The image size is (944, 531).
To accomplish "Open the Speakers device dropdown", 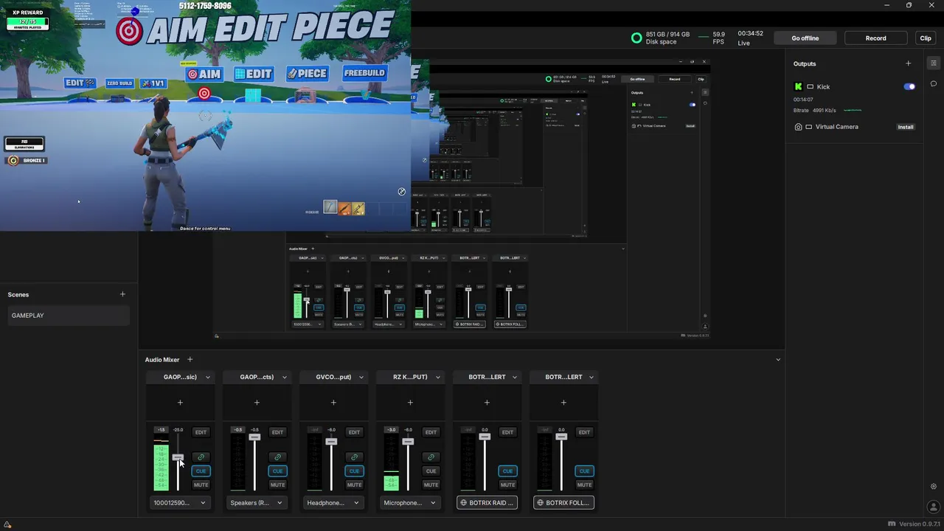I will (257, 503).
